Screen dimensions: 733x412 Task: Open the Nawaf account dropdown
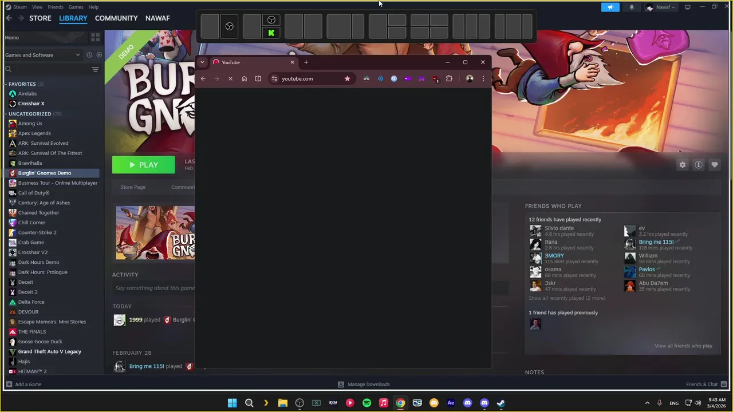[660, 7]
